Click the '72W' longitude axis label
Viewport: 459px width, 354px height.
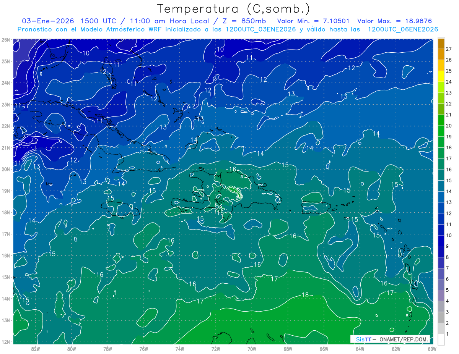(x=216, y=349)
